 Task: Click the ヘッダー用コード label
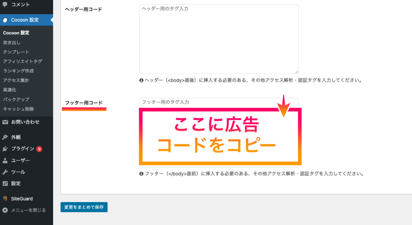pyautogui.click(x=84, y=9)
